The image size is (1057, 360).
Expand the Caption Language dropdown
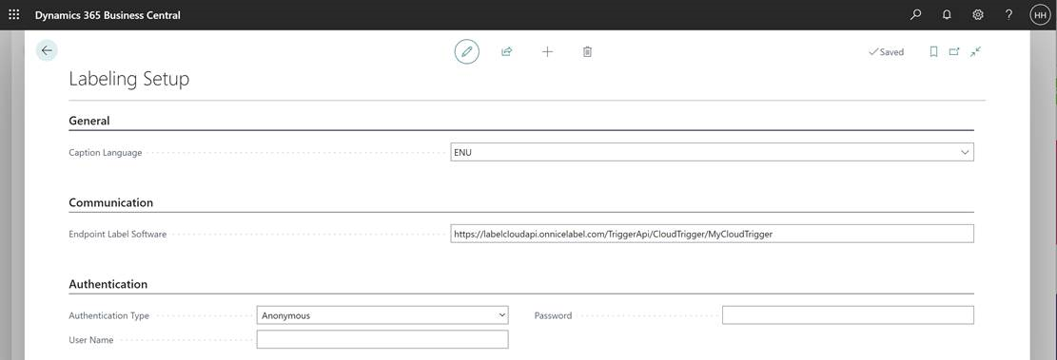click(712, 153)
